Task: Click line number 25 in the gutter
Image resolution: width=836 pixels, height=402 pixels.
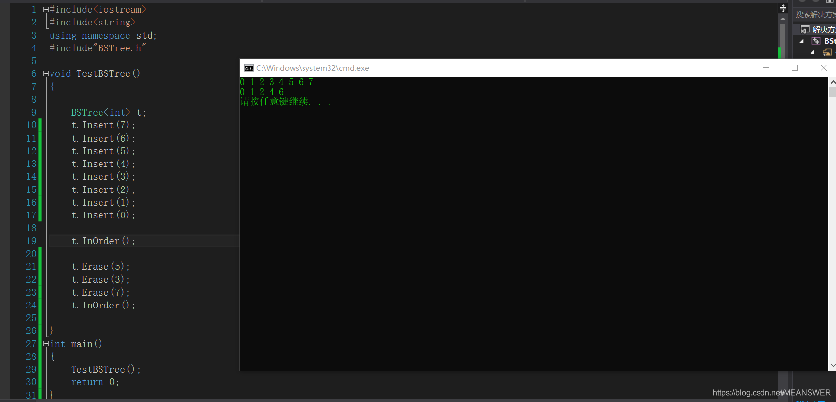Action: [31, 318]
